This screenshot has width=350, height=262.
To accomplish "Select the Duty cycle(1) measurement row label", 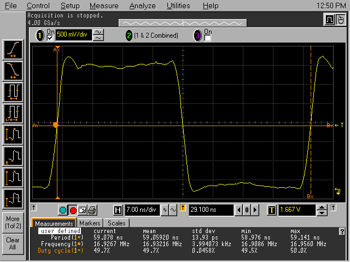I will pyautogui.click(x=61, y=251).
